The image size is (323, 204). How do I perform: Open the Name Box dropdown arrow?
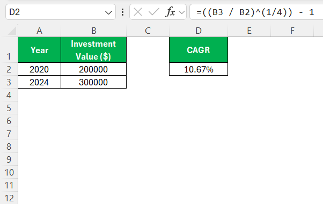pyautogui.click(x=108, y=13)
